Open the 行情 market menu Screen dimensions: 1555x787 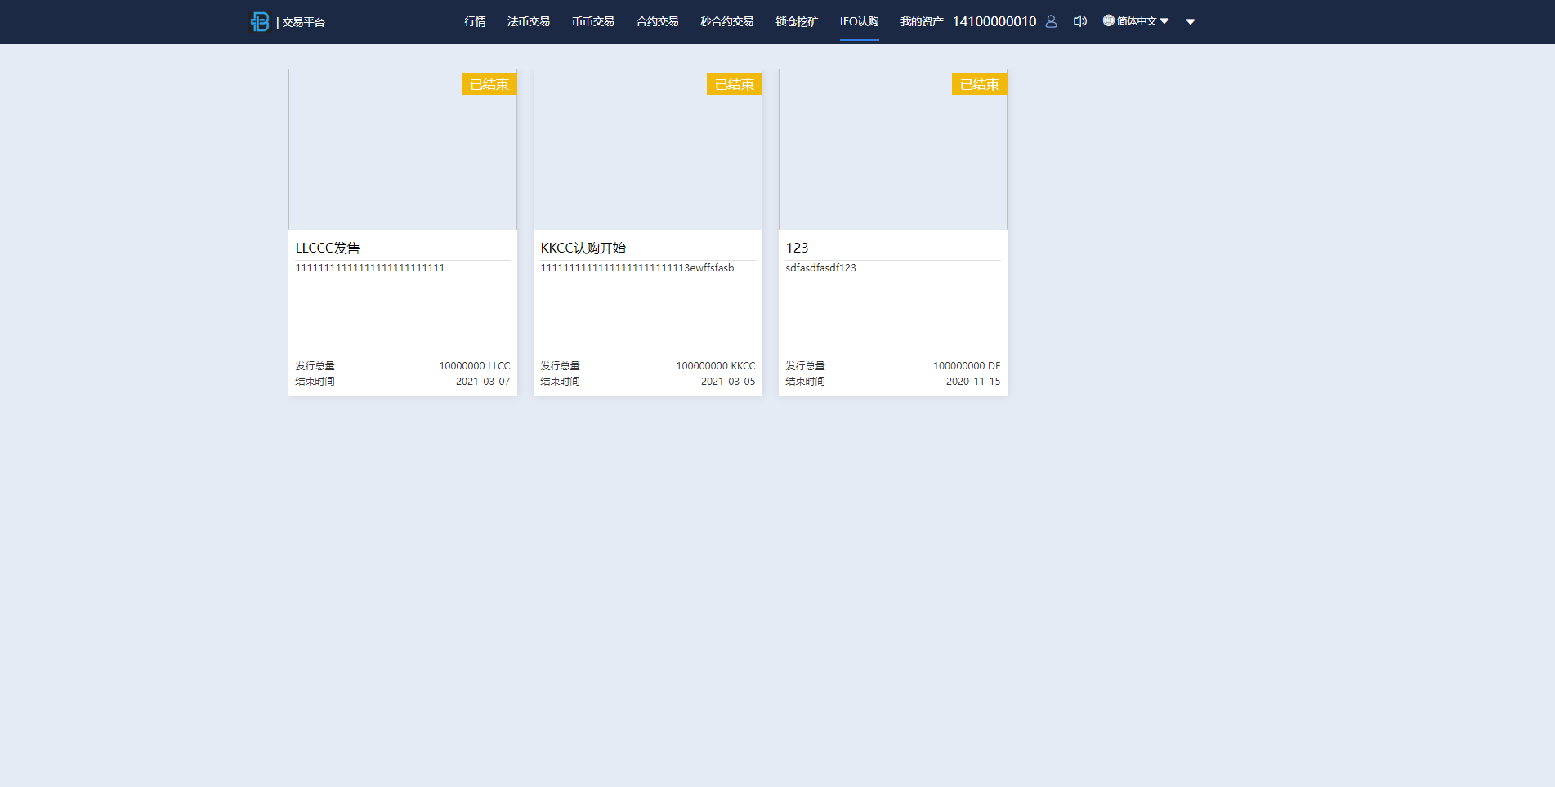[x=475, y=21]
